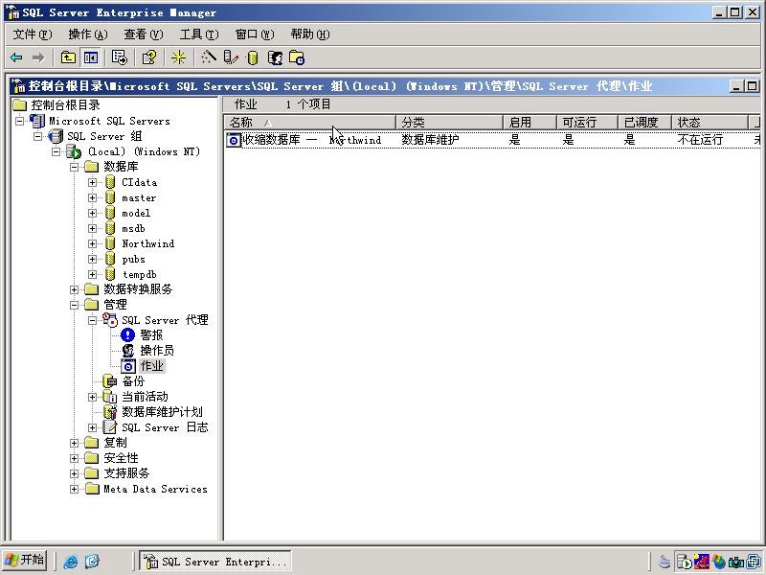Click the 不在运行 status cell
Image resolution: width=766 pixels, height=575 pixels.
(x=700, y=140)
